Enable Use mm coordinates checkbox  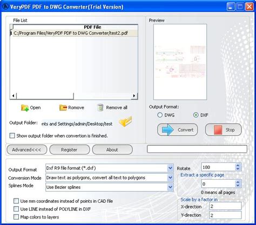click(x=16, y=201)
